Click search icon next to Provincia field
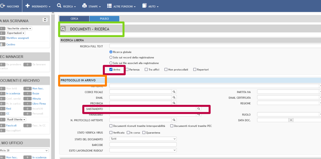The width and height of the screenshot is (321, 159). pyautogui.click(x=174, y=103)
